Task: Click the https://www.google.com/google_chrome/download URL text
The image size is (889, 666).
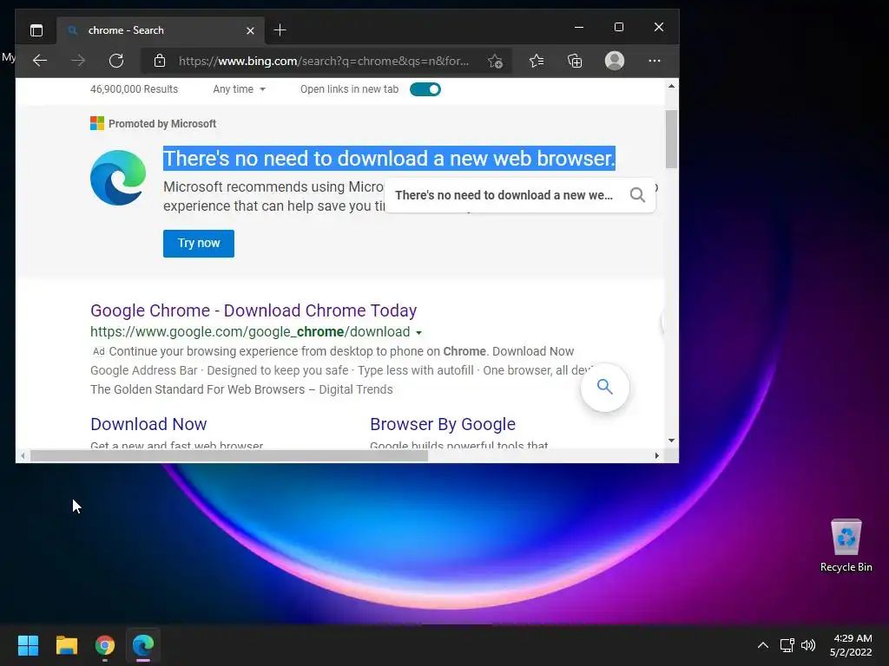Action: click(x=250, y=332)
